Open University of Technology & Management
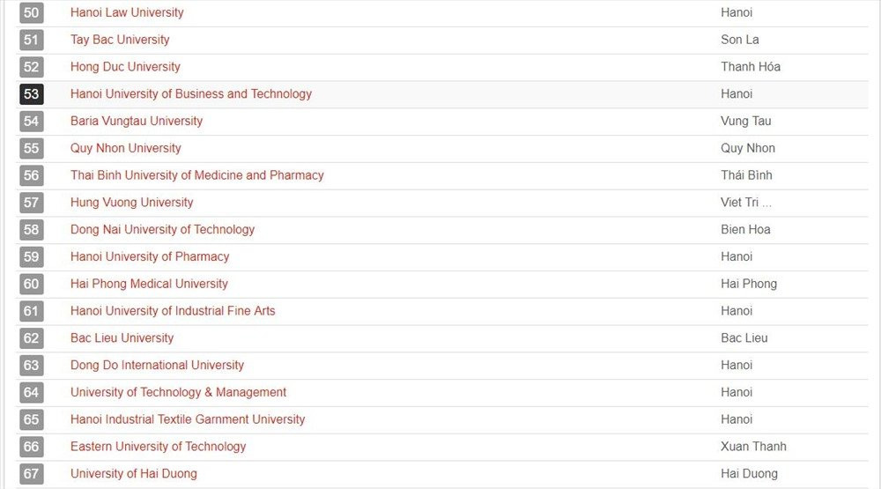 pyautogui.click(x=178, y=392)
